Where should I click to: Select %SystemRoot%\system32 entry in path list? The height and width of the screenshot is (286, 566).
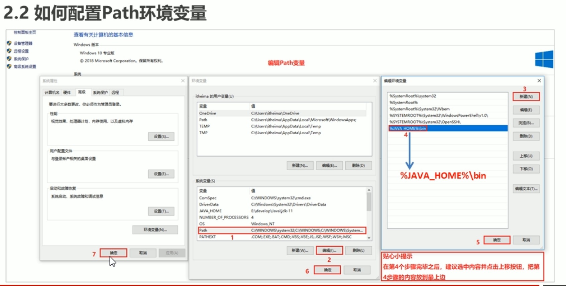point(448,96)
